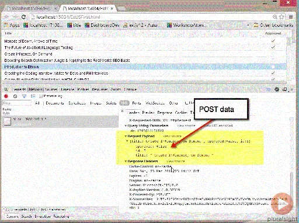Switch to the Console DevTools tab
299x223 pixels.
coord(130,89)
